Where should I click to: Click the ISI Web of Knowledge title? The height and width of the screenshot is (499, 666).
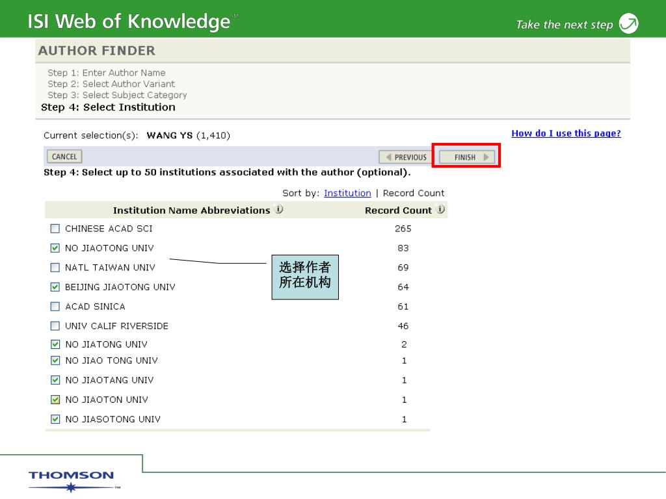pyautogui.click(x=129, y=21)
